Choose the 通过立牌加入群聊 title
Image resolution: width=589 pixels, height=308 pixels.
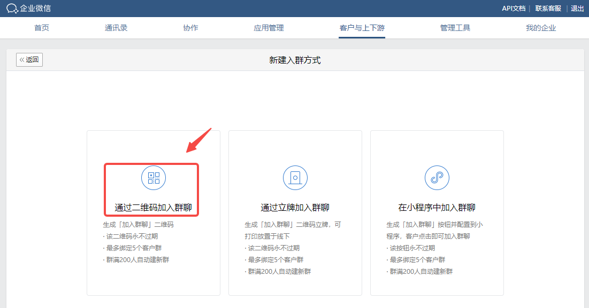coord(295,208)
